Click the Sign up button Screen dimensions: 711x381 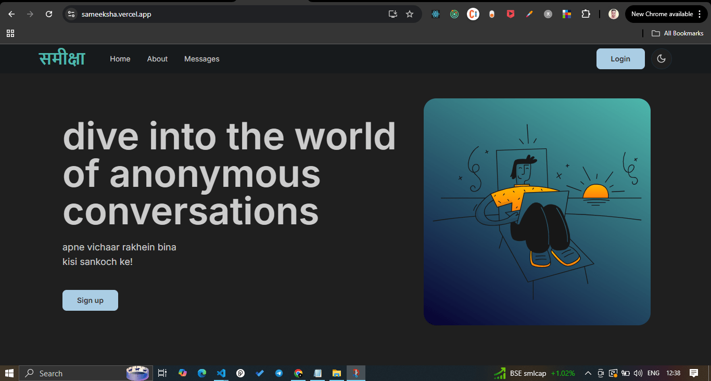[x=90, y=300]
